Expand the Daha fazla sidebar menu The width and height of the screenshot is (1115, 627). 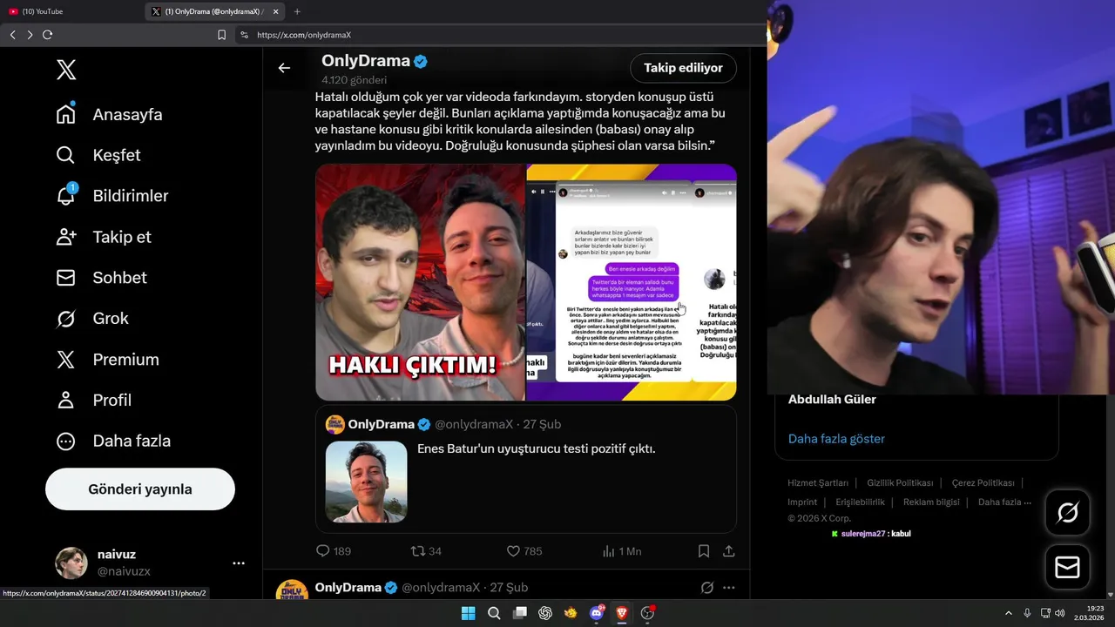(113, 441)
